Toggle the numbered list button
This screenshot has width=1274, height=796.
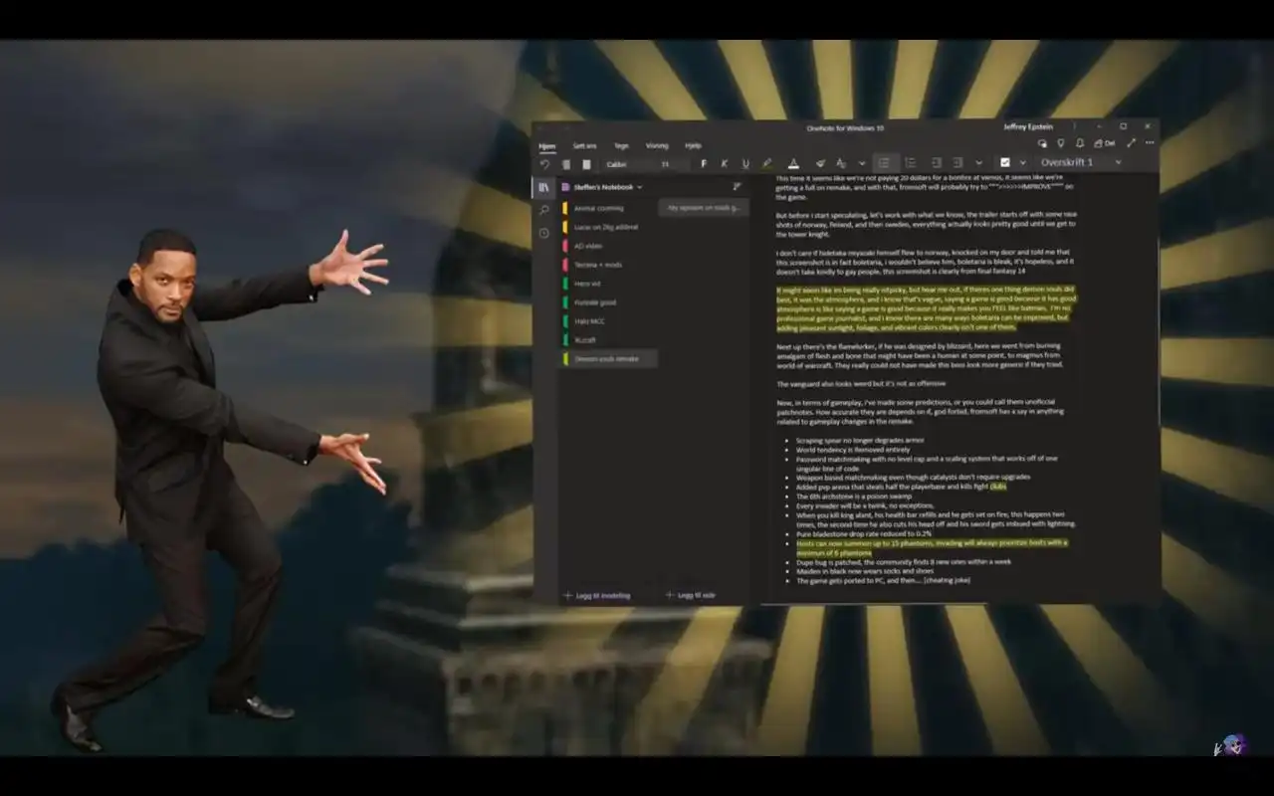[910, 162]
